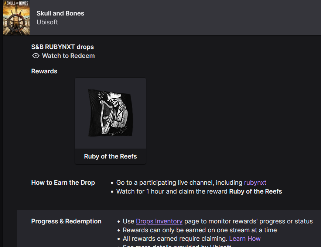
Task: Click the Progress & Redemption heading
Action: [x=66, y=221]
